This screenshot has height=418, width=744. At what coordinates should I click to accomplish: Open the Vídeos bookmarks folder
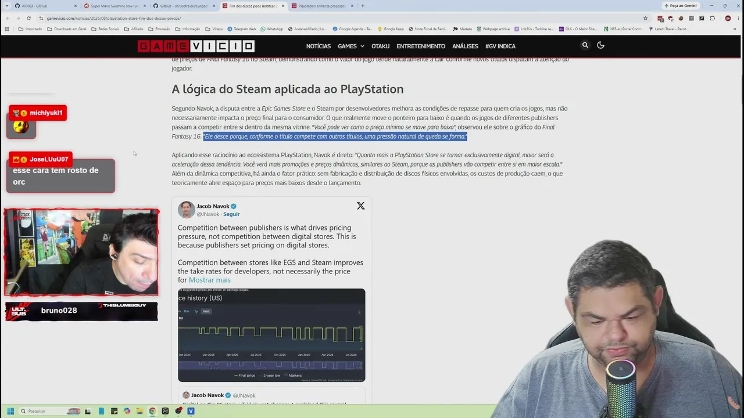point(214,28)
